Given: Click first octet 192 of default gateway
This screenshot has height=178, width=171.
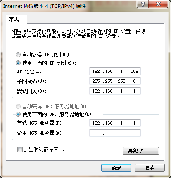Looking at the screenshot, I should click(x=96, y=91).
